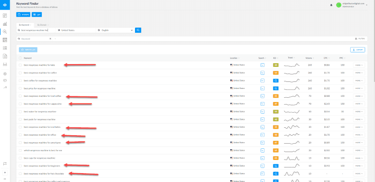Check the box for best nespresso machine for latte
Viewport: 375px width, 182px height.
click(20, 65)
